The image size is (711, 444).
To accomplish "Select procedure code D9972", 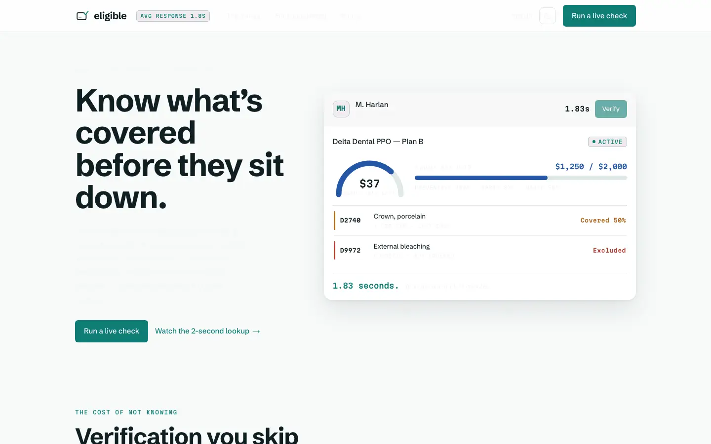I will 351,251.
